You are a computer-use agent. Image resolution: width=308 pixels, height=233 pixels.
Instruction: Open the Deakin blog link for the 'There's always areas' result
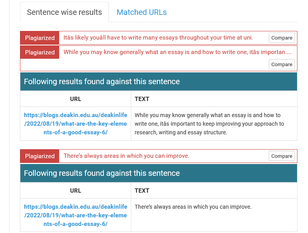tap(76, 215)
